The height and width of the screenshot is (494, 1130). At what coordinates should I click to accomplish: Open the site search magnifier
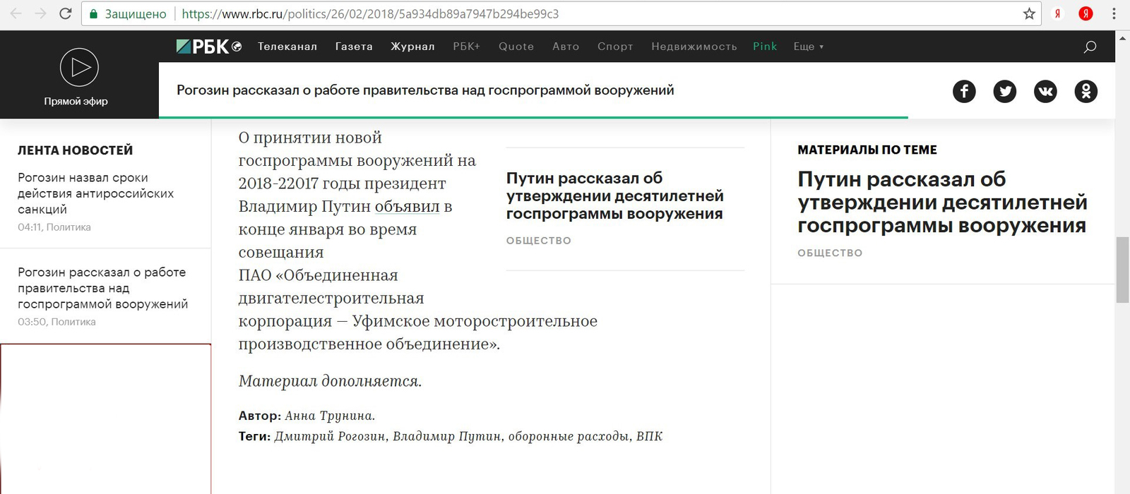click(x=1090, y=47)
